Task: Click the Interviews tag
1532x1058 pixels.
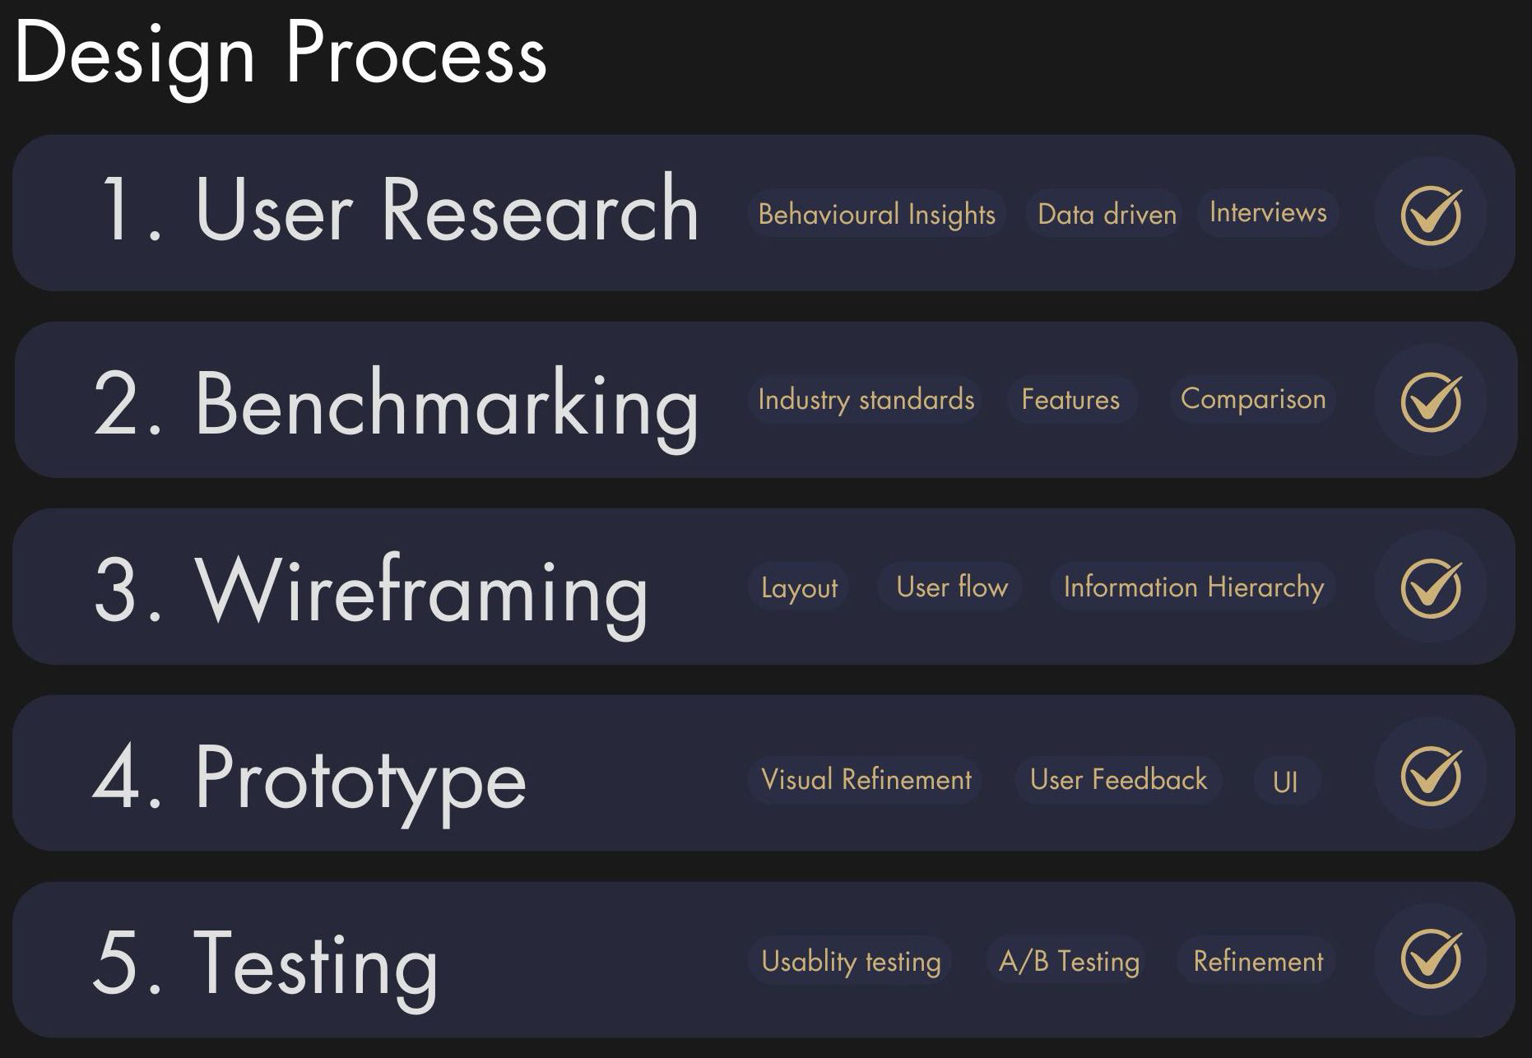Action: (x=1267, y=212)
